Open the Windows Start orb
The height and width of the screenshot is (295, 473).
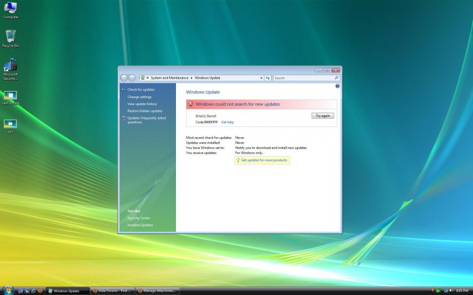tap(8, 291)
